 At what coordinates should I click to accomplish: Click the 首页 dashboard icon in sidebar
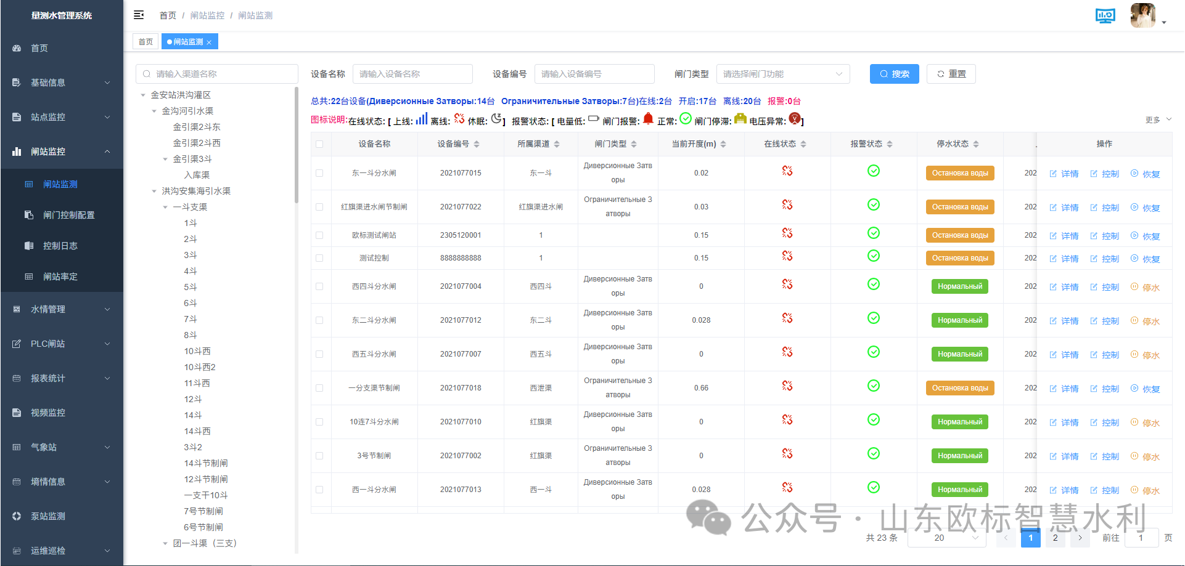(17, 48)
